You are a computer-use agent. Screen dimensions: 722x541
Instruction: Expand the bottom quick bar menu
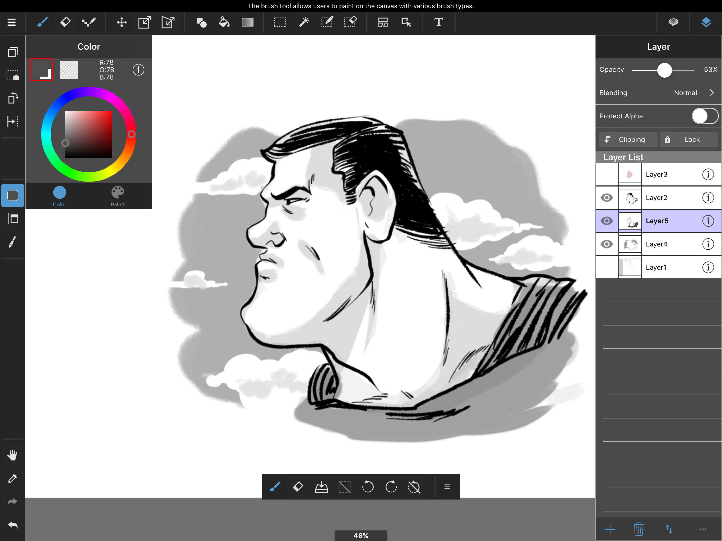[x=447, y=487]
